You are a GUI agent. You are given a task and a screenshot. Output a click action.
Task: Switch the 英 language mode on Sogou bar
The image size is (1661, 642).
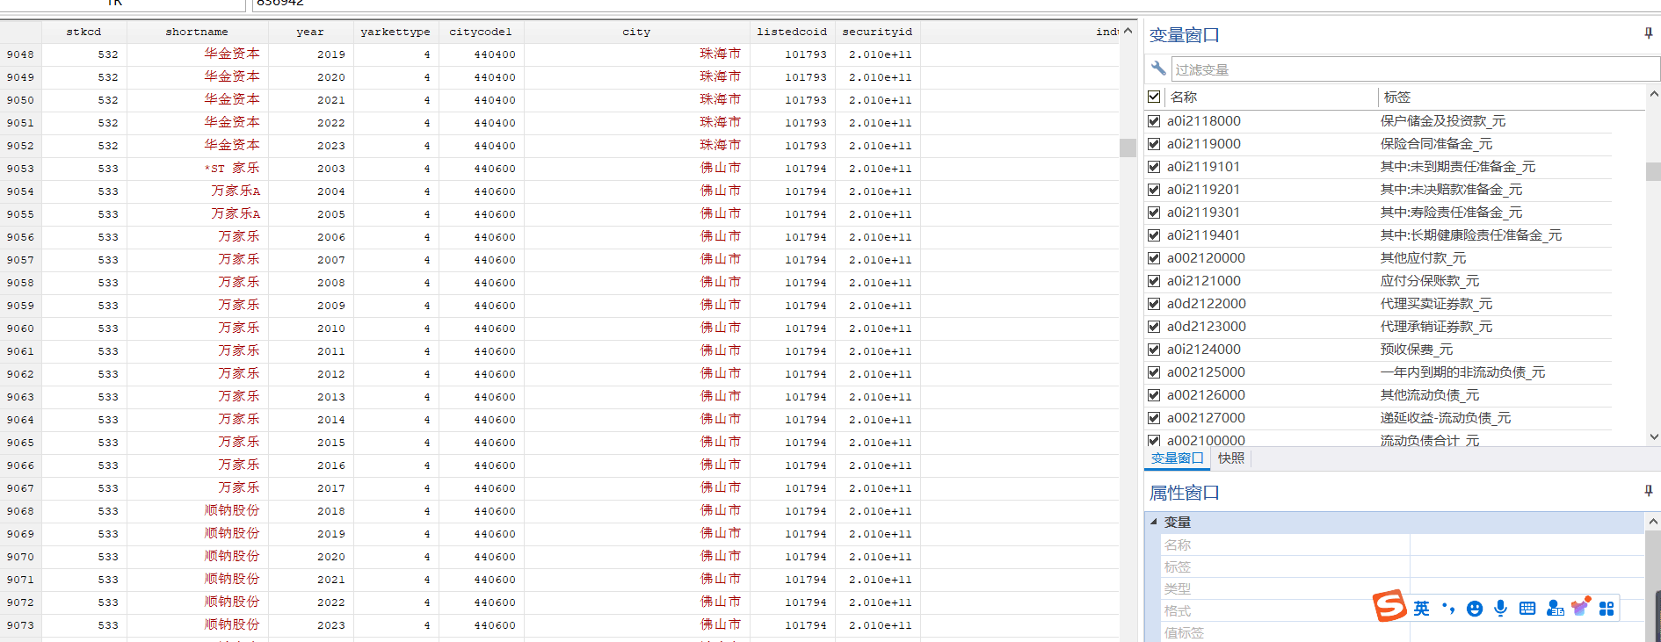(x=1421, y=609)
